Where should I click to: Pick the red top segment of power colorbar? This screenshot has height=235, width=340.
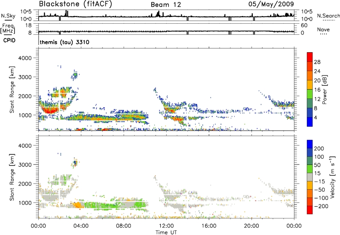tap(310, 57)
